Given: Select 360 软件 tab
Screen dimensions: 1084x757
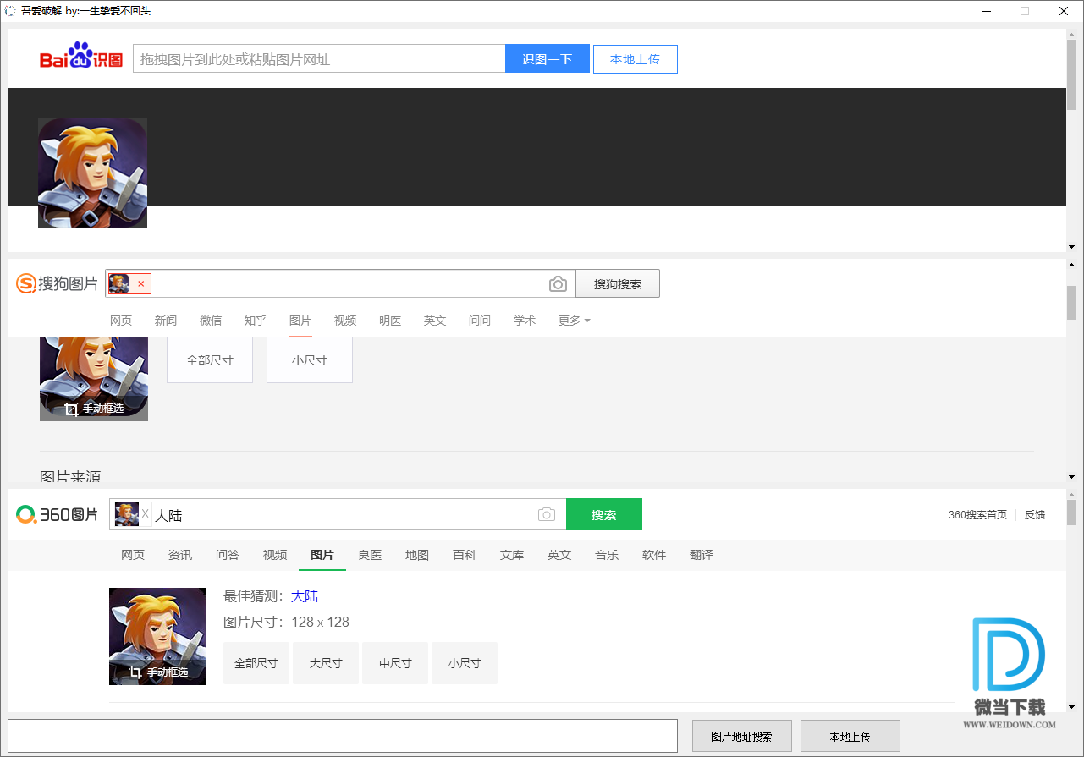Looking at the screenshot, I should coord(654,555).
